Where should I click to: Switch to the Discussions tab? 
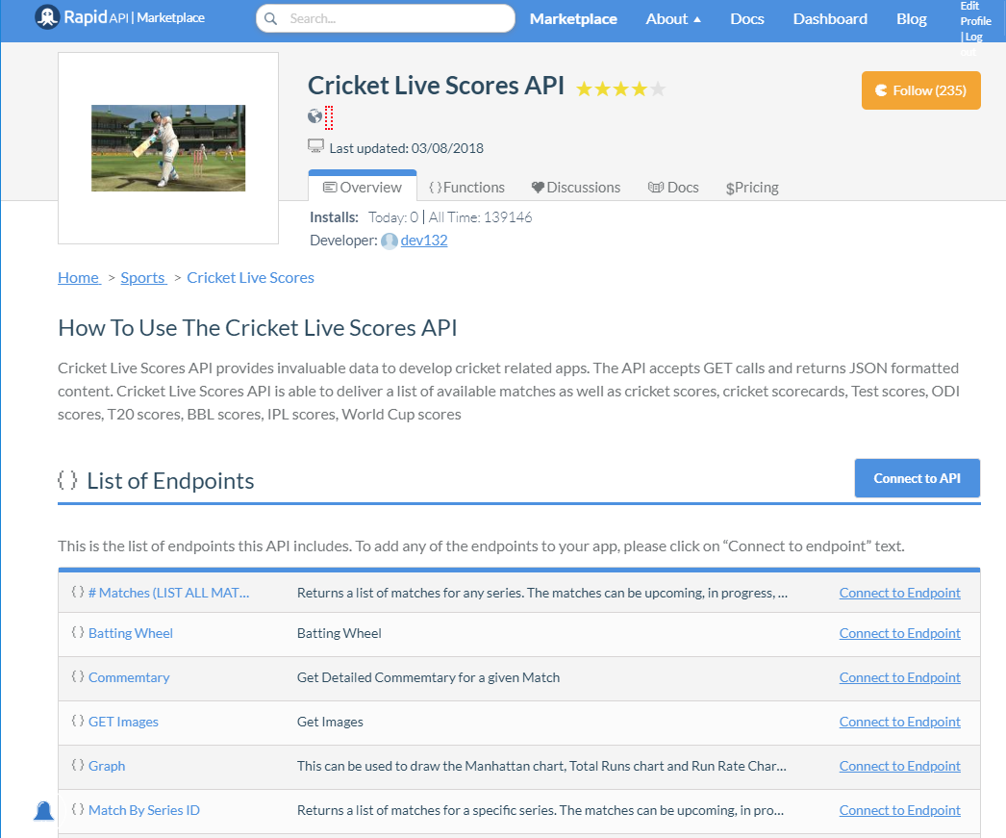pyautogui.click(x=576, y=188)
